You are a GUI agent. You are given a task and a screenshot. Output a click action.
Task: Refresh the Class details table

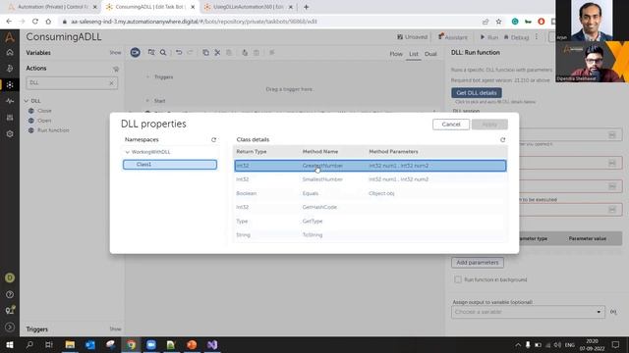point(502,139)
